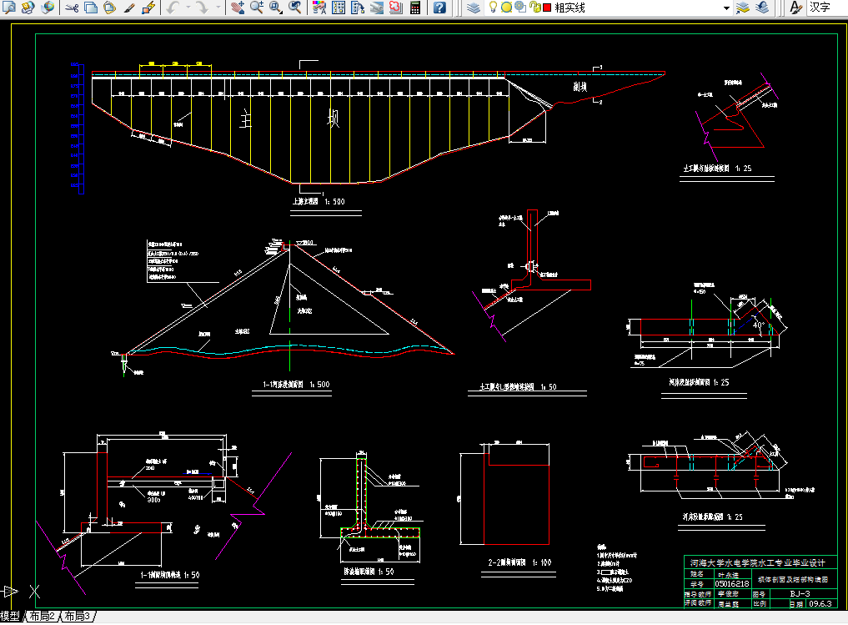Open Sheet Set Manager icon
Viewport: 848px width, 625px height.
point(377,8)
